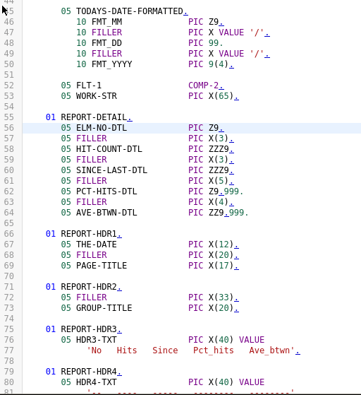Click the ZZZ9 picture on line 58
This screenshot has width=361, height=395.
tap(219, 149)
